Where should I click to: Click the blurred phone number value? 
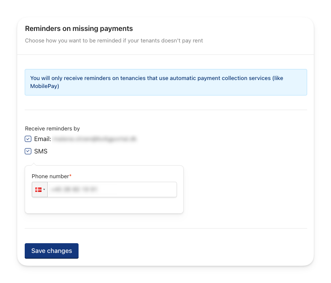click(74, 190)
